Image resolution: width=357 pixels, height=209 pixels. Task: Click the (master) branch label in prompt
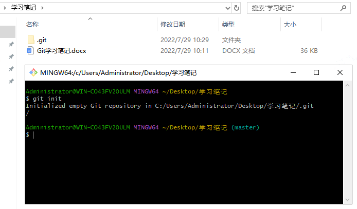point(245,127)
